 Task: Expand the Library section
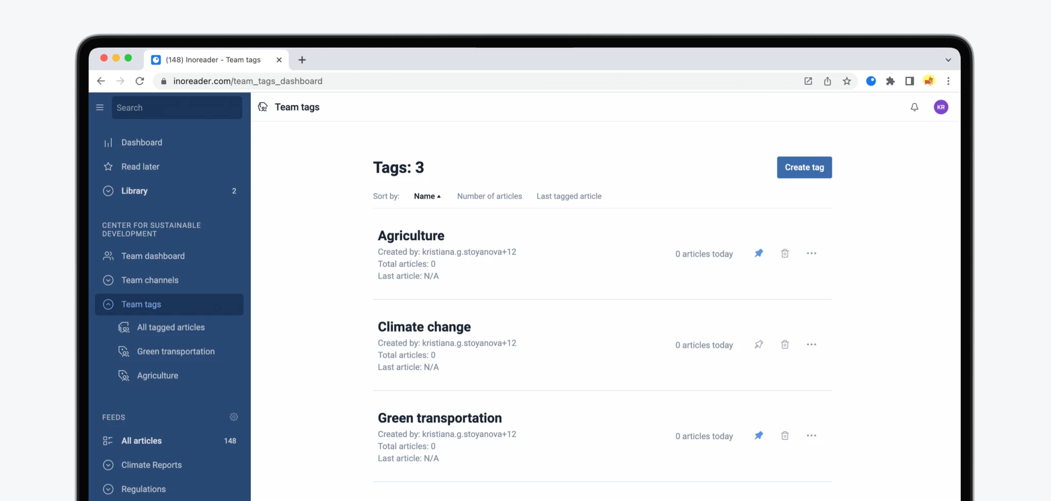pyautogui.click(x=108, y=190)
